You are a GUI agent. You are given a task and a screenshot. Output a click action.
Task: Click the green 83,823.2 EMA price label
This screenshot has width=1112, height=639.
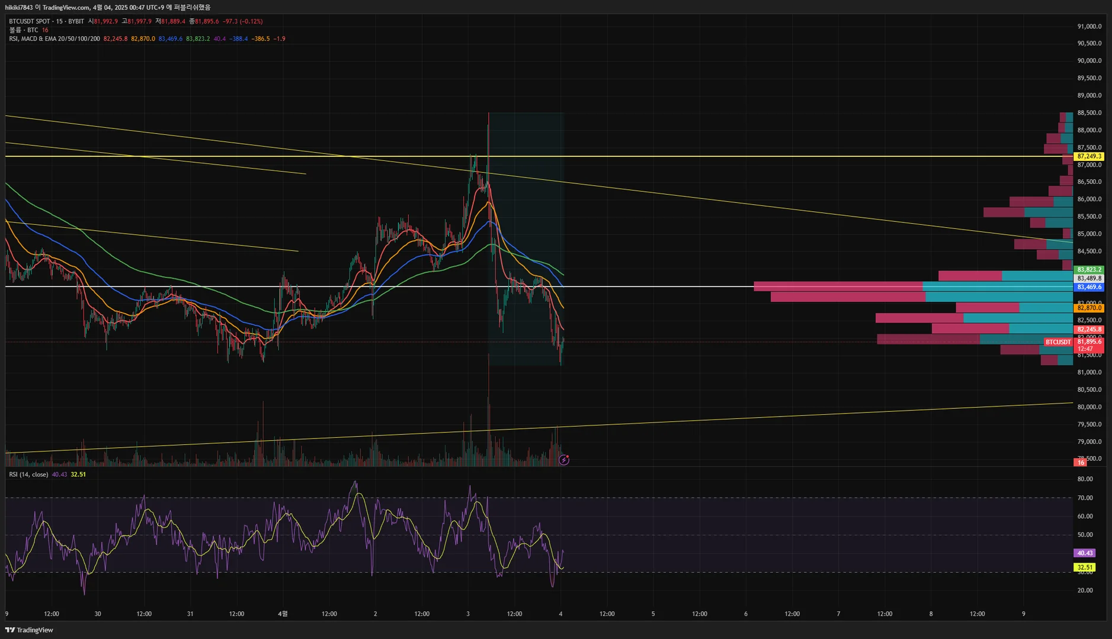[1089, 270]
